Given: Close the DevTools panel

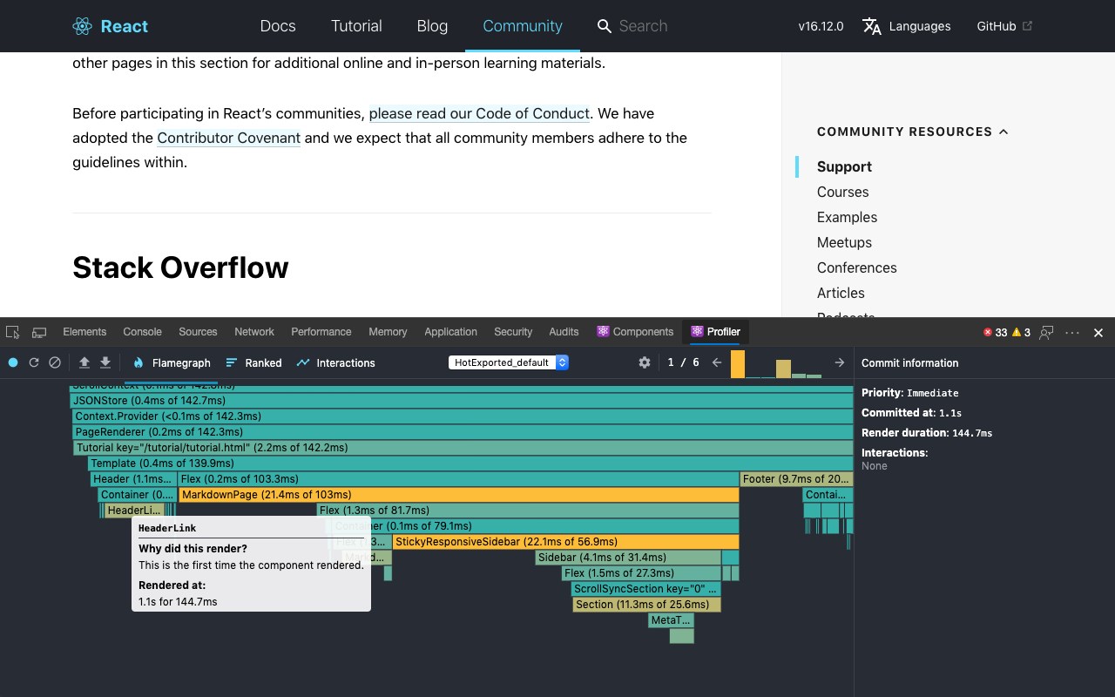Looking at the screenshot, I should tap(1098, 332).
